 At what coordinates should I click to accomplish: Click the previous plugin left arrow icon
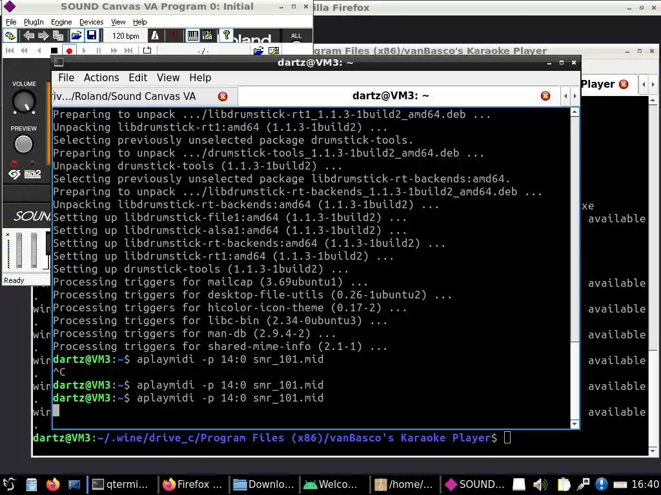[x=28, y=36]
